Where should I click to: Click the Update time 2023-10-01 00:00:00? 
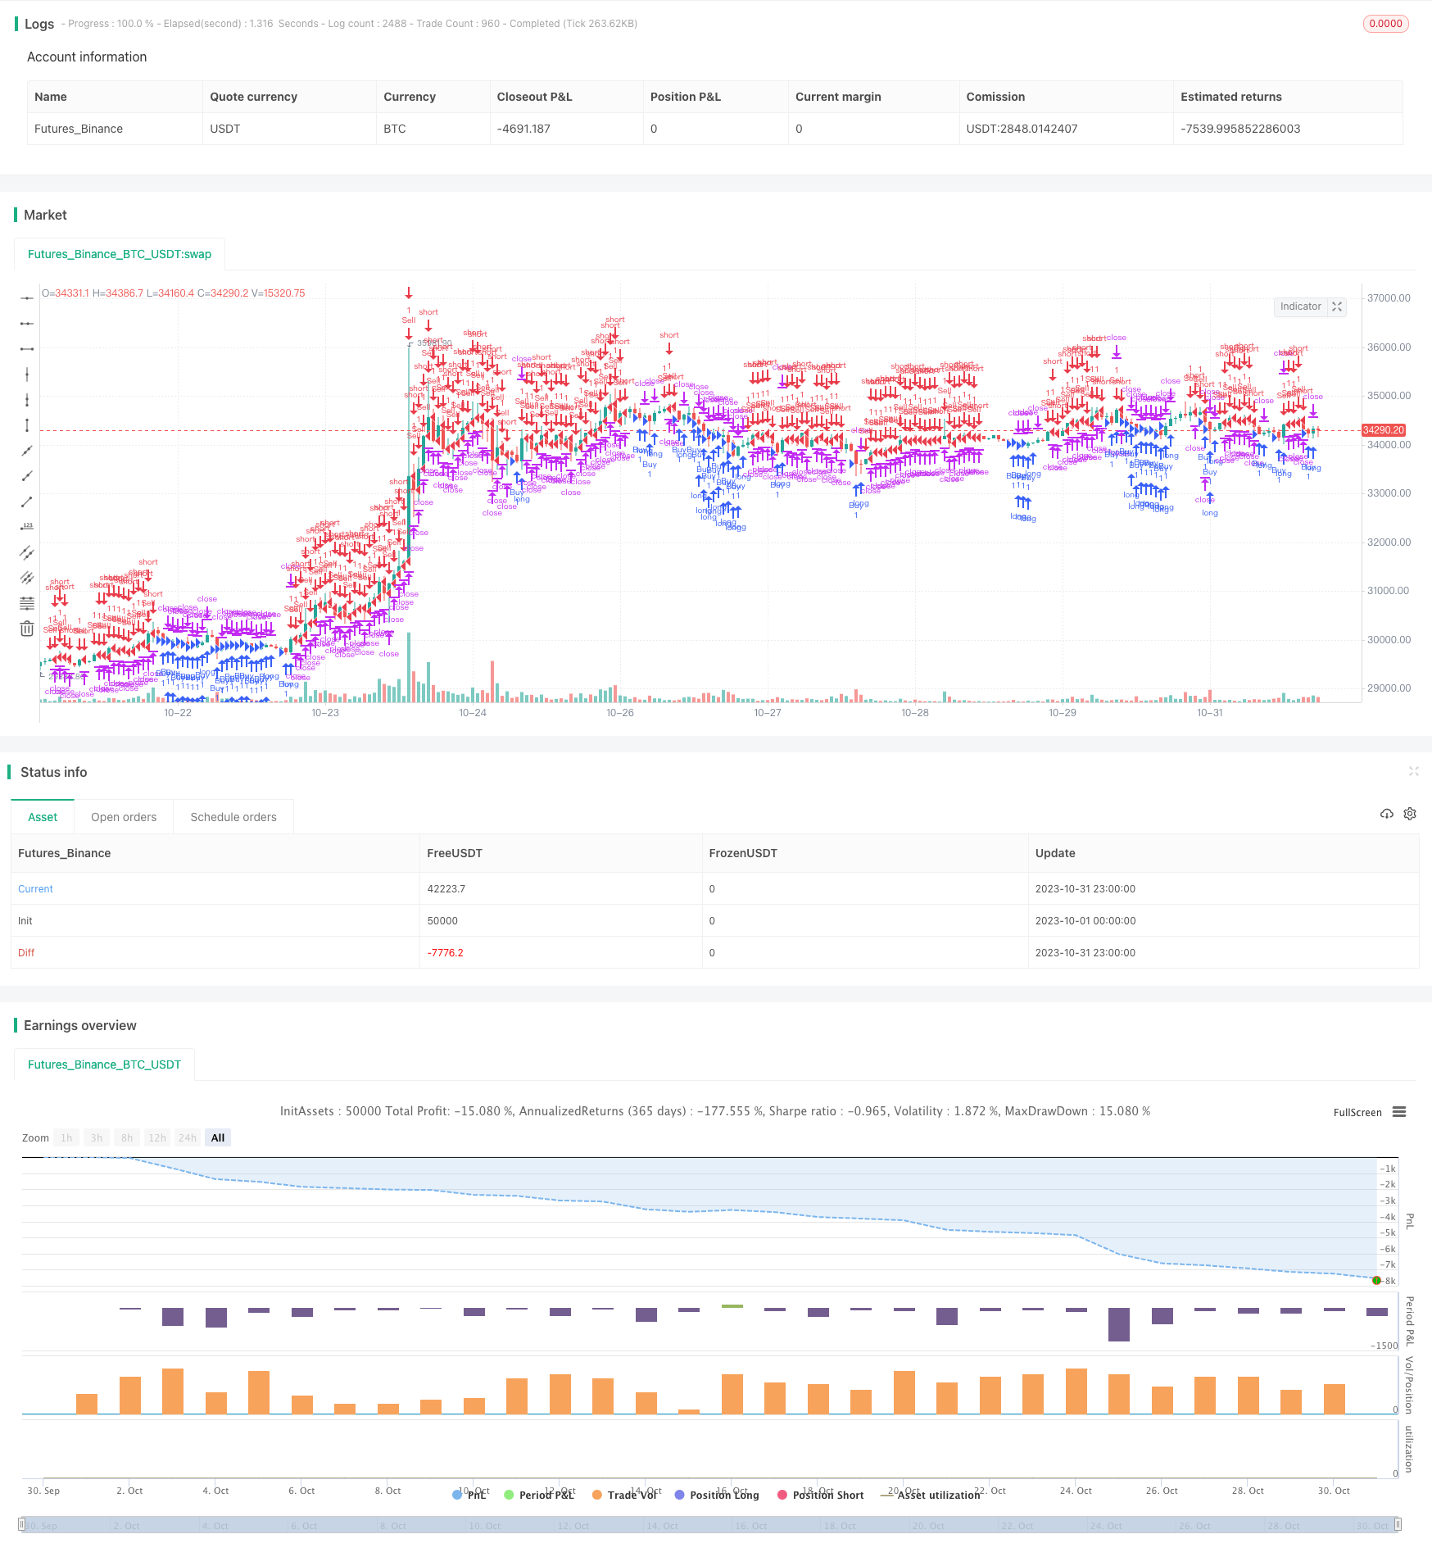point(1085,920)
